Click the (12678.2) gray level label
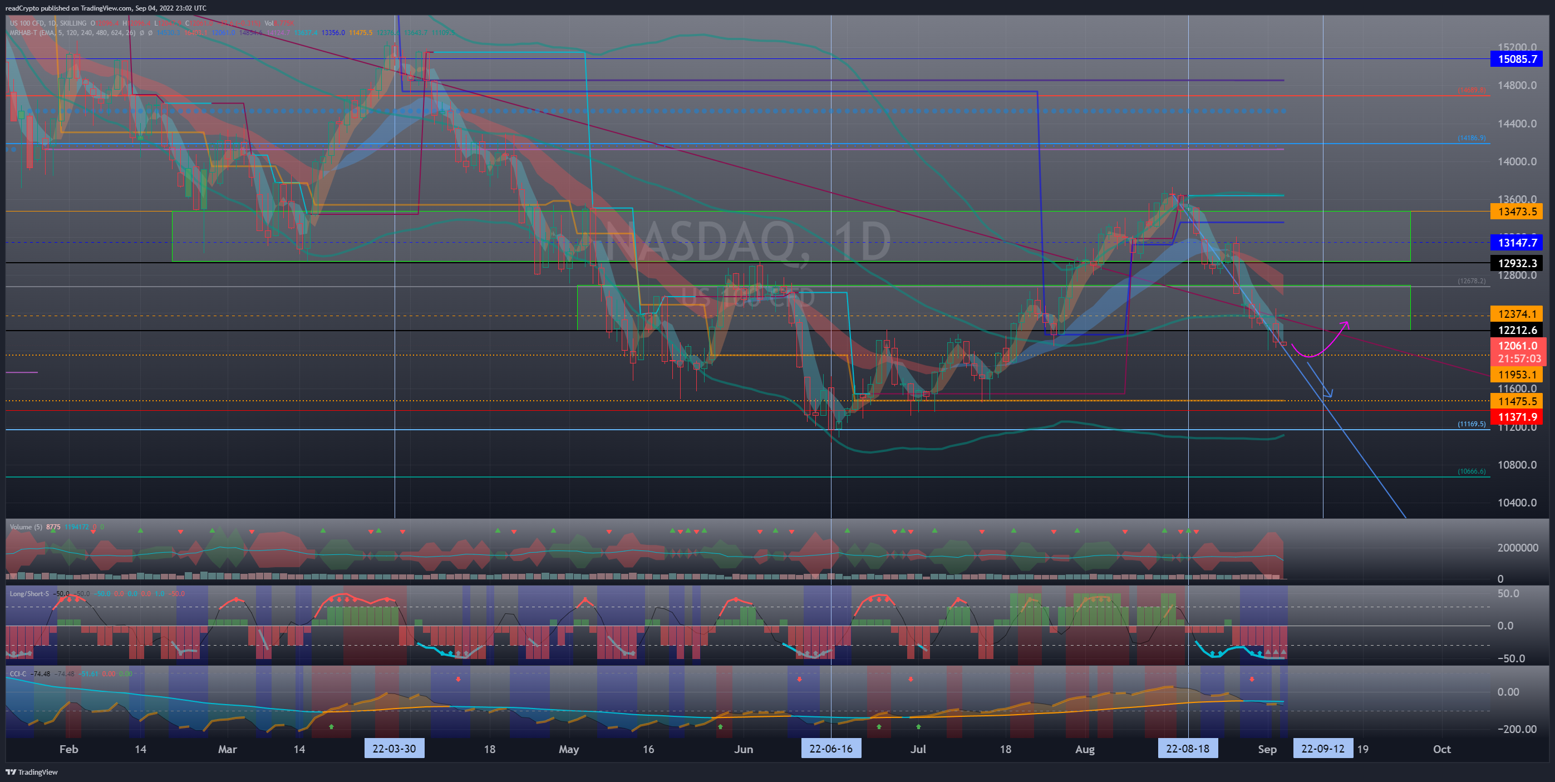The height and width of the screenshot is (782, 1555). pos(1472,281)
